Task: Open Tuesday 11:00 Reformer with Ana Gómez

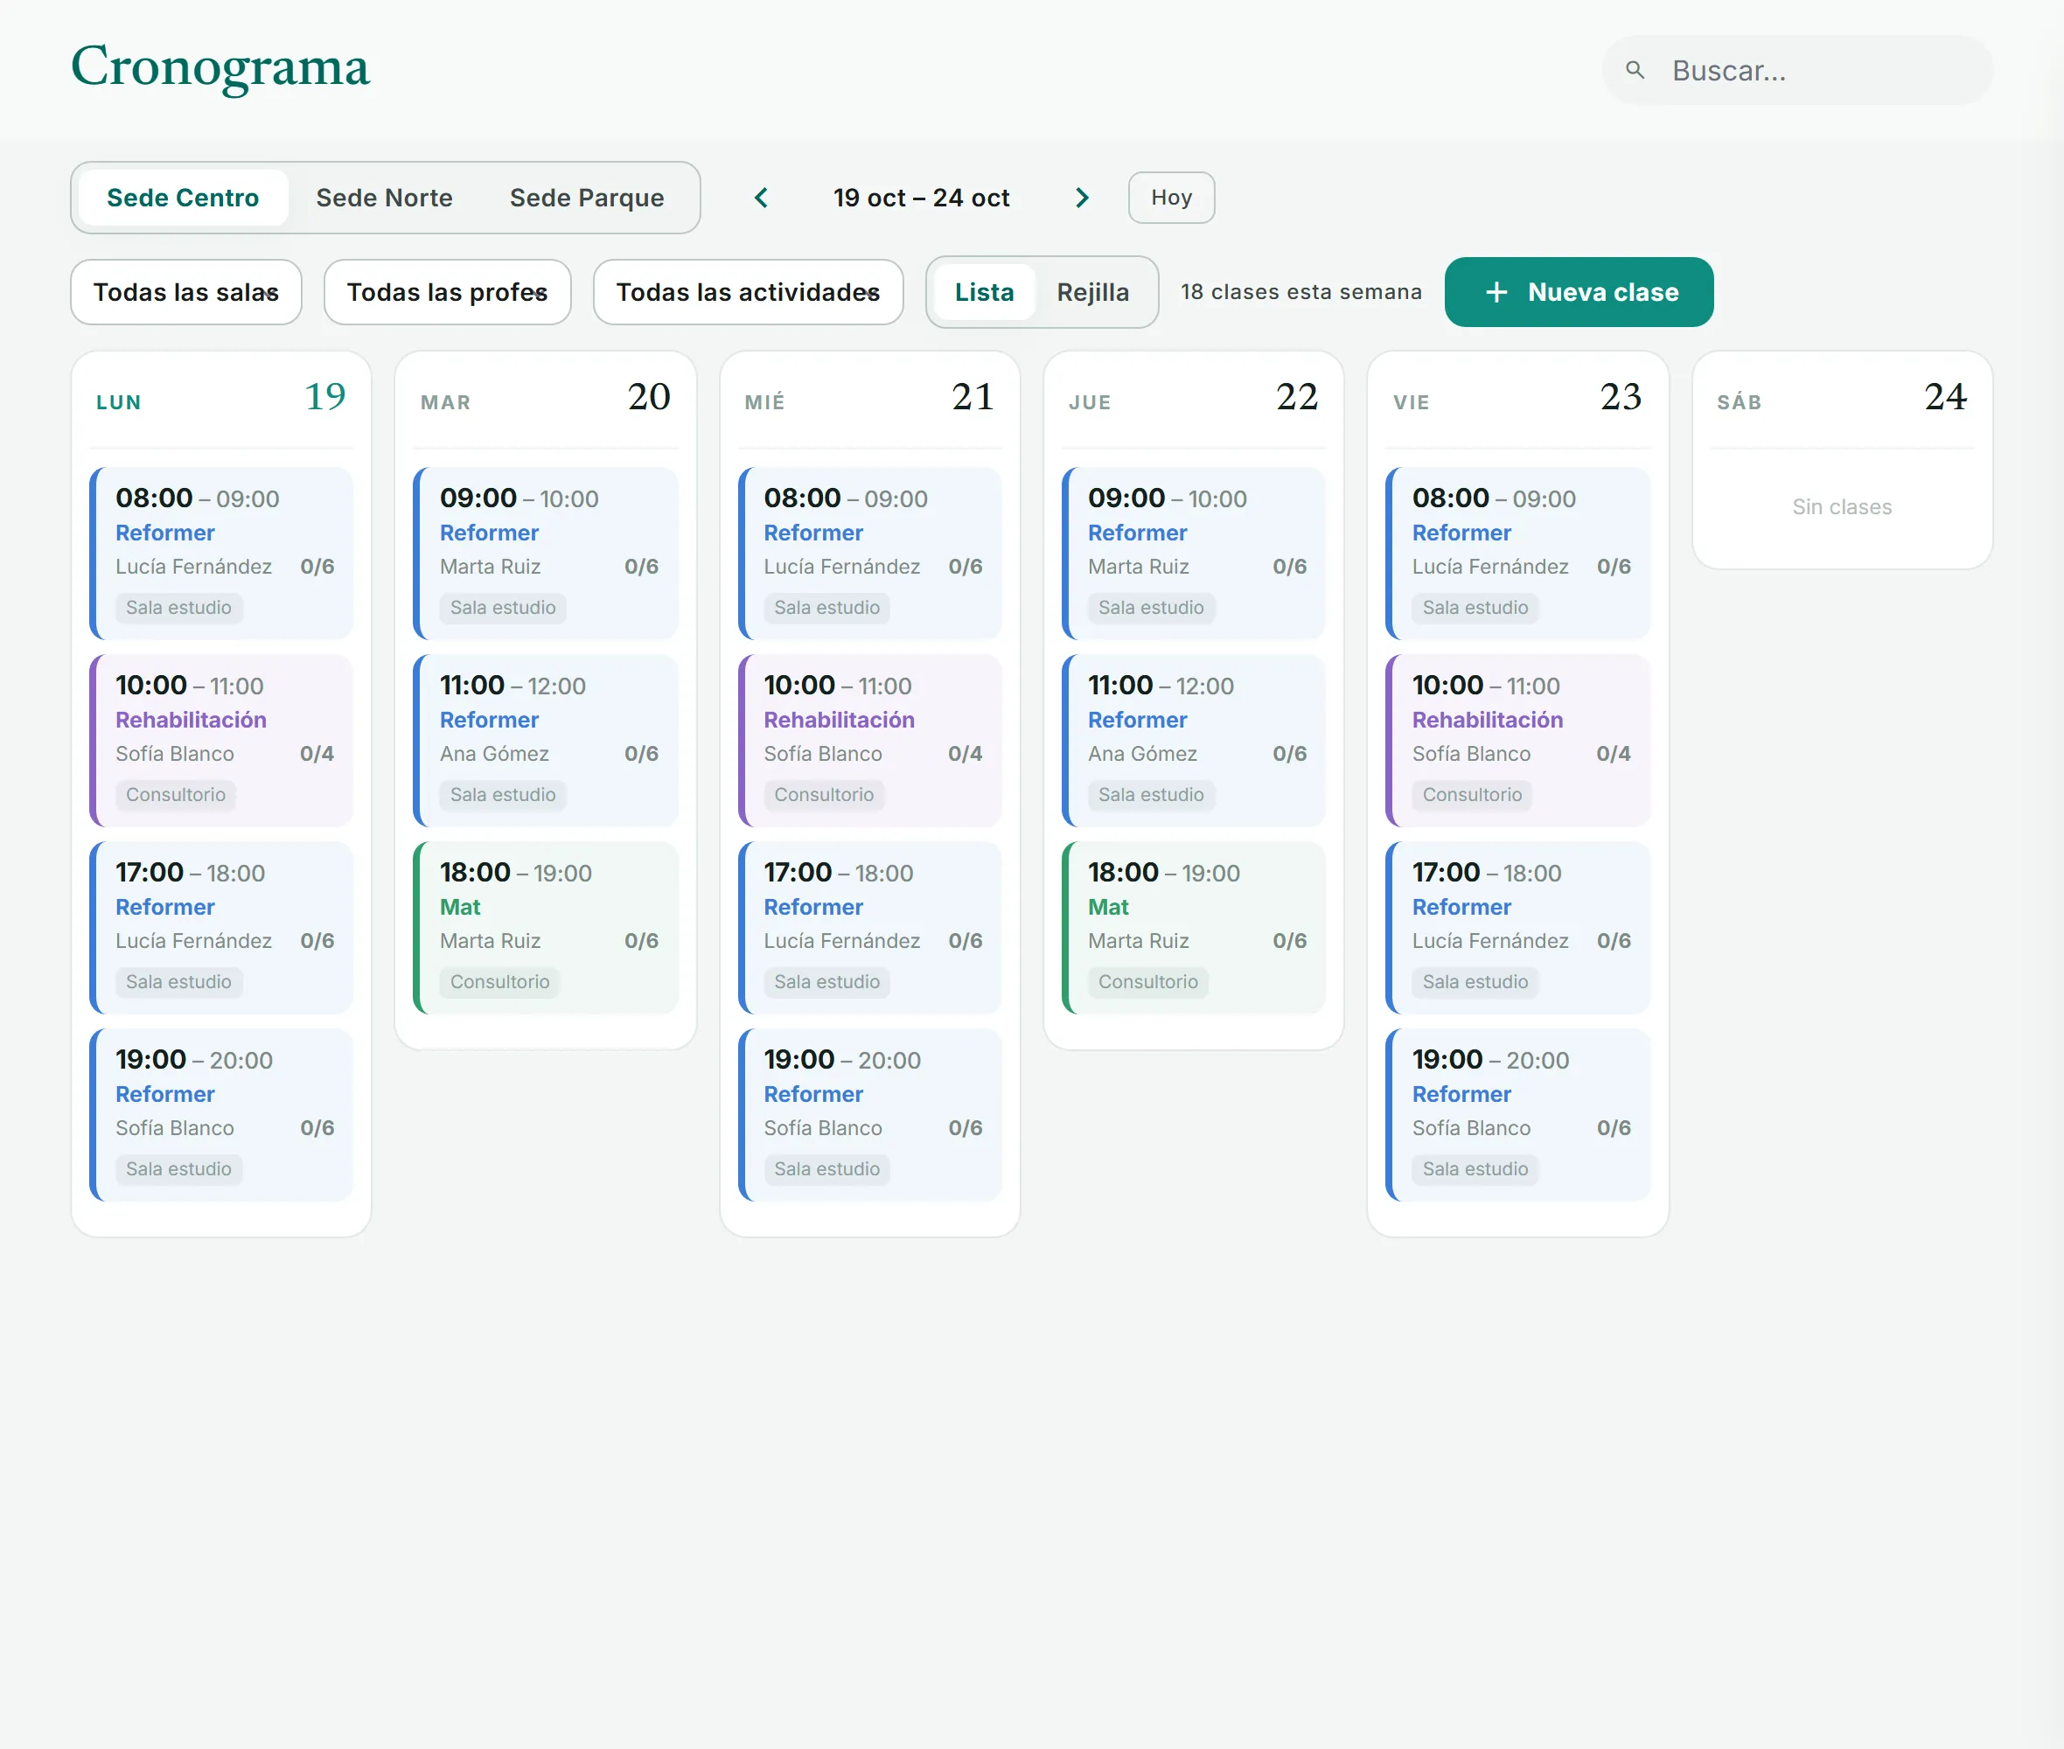Action: [x=545, y=741]
